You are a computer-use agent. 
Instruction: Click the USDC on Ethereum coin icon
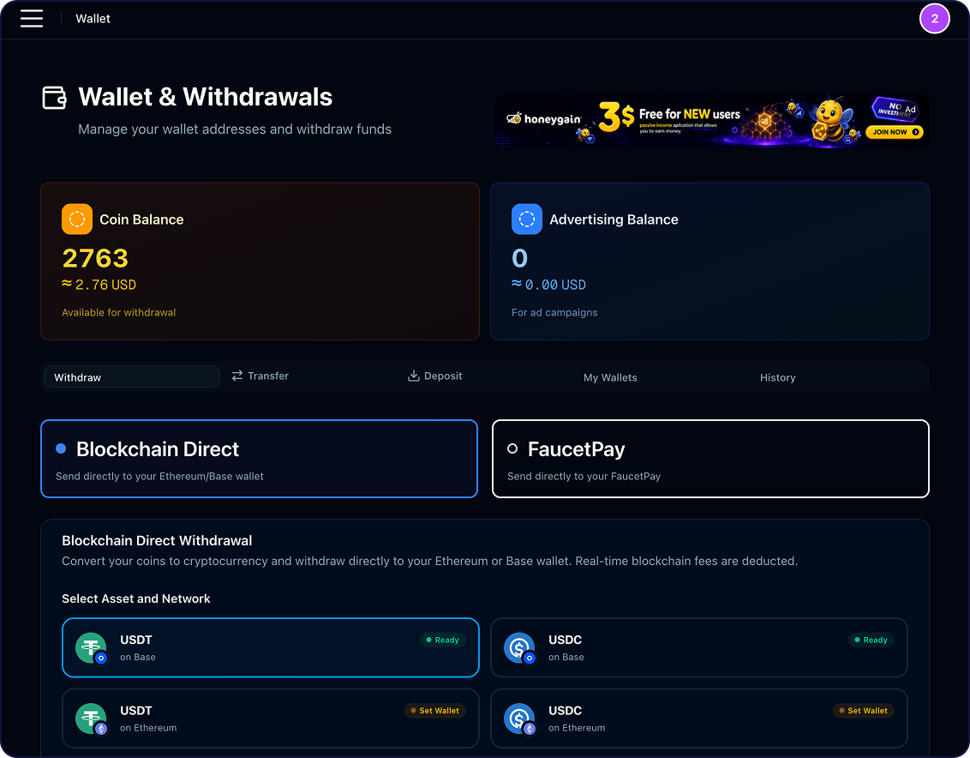pos(519,719)
